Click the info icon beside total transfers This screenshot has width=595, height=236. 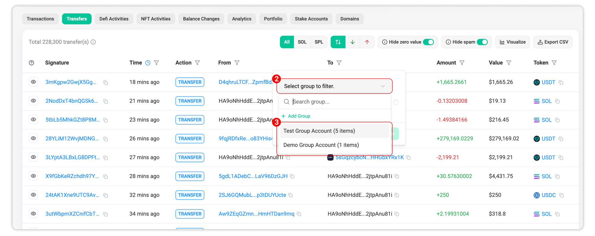click(x=93, y=42)
